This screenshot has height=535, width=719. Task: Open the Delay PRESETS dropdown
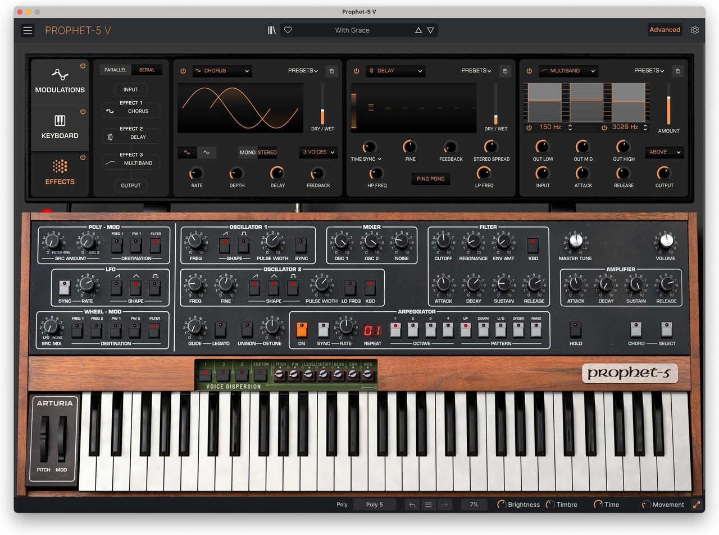476,71
